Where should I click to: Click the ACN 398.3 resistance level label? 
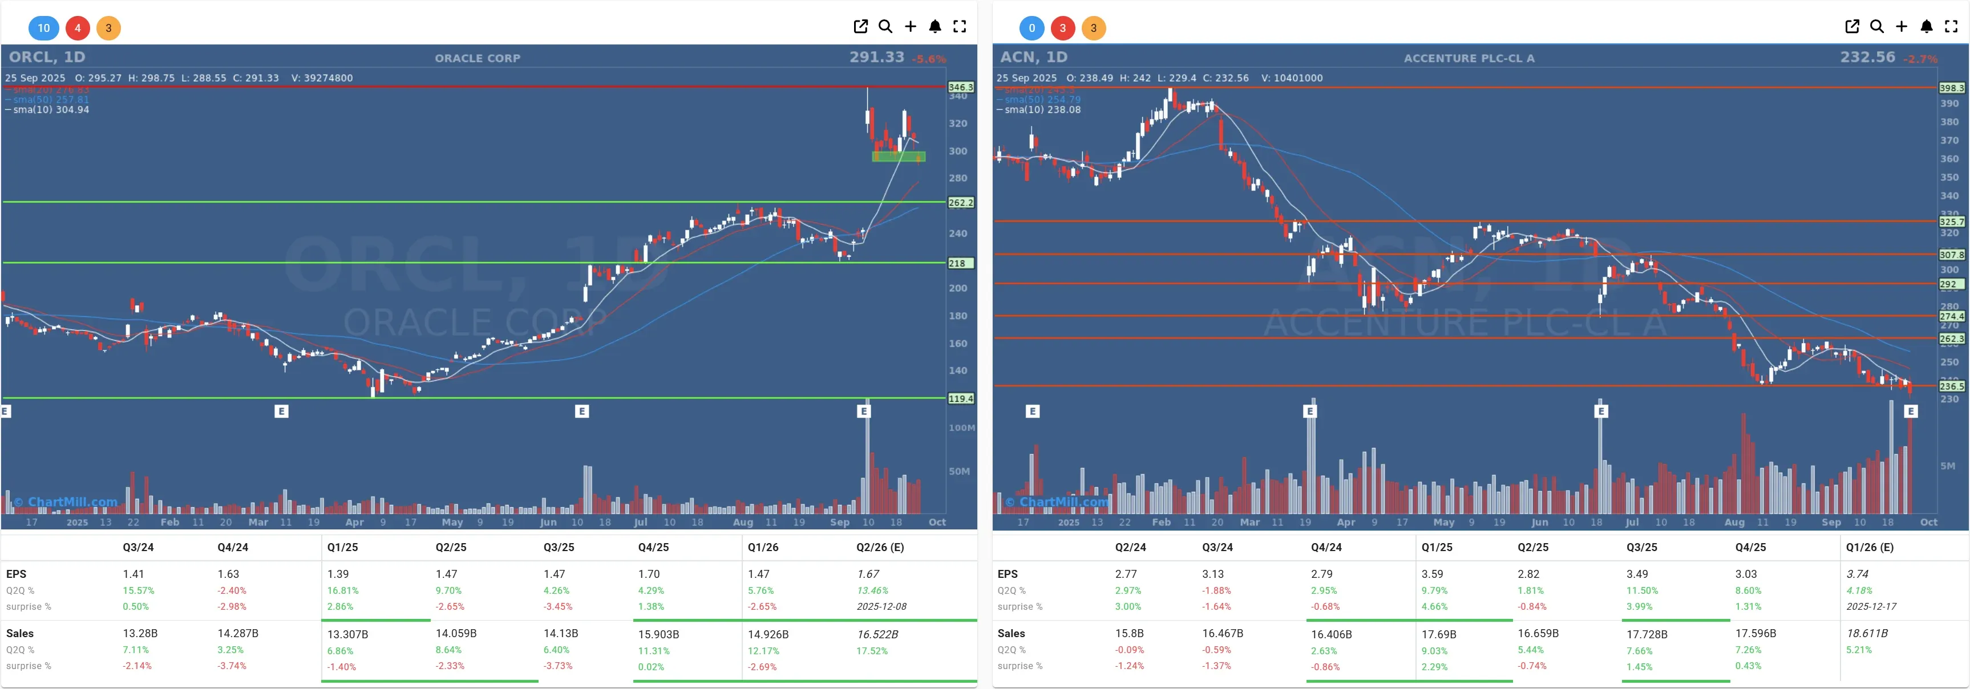(1952, 88)
